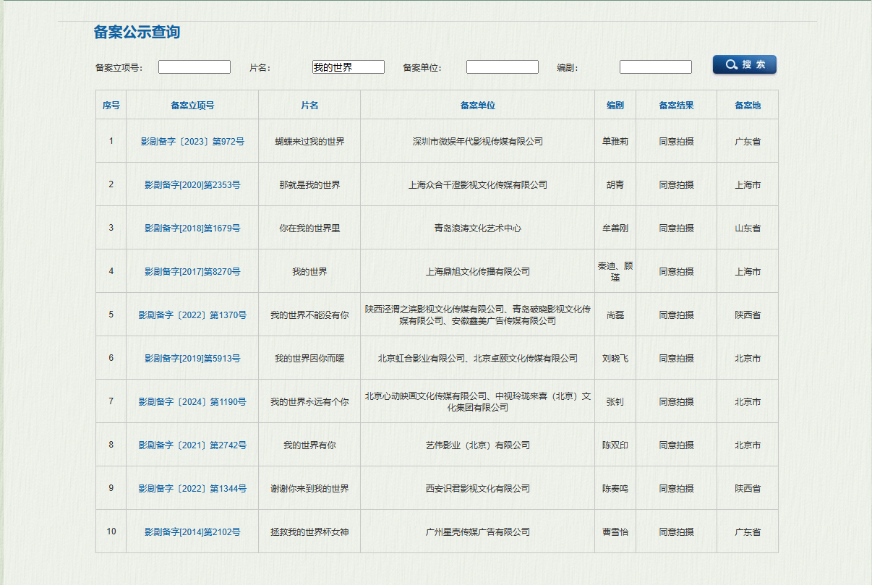Image resolution: width=872 pixels, height=585 pixels.
Task: Click 同意拍摄 in the 蝴蝶来过我的世界 row
Action: (x=676, y=141)
